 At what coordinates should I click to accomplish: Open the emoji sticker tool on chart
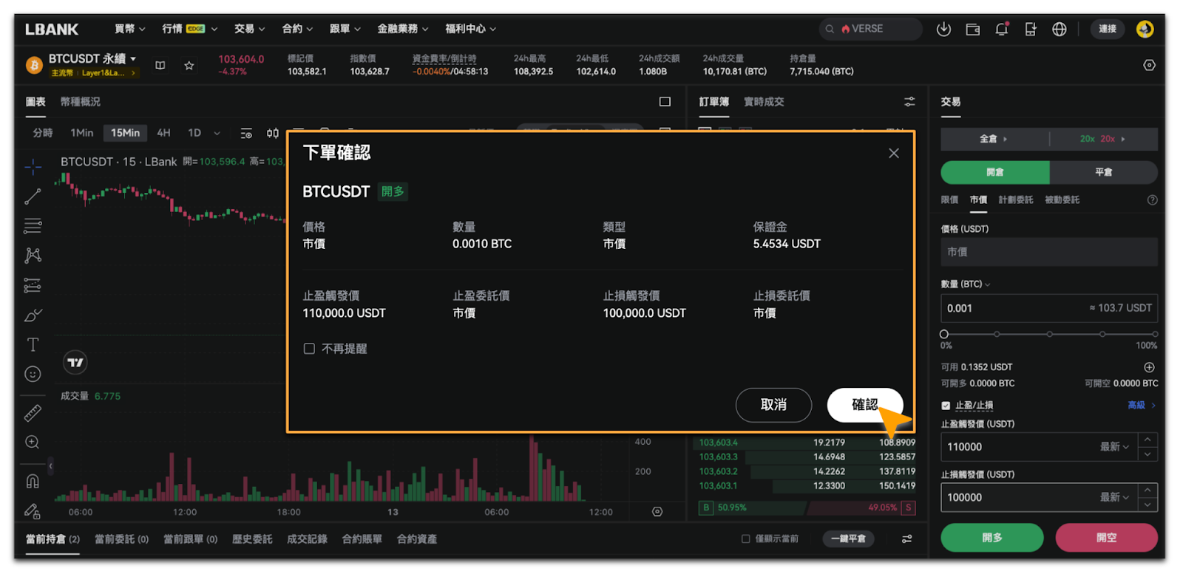coord(33,375)
